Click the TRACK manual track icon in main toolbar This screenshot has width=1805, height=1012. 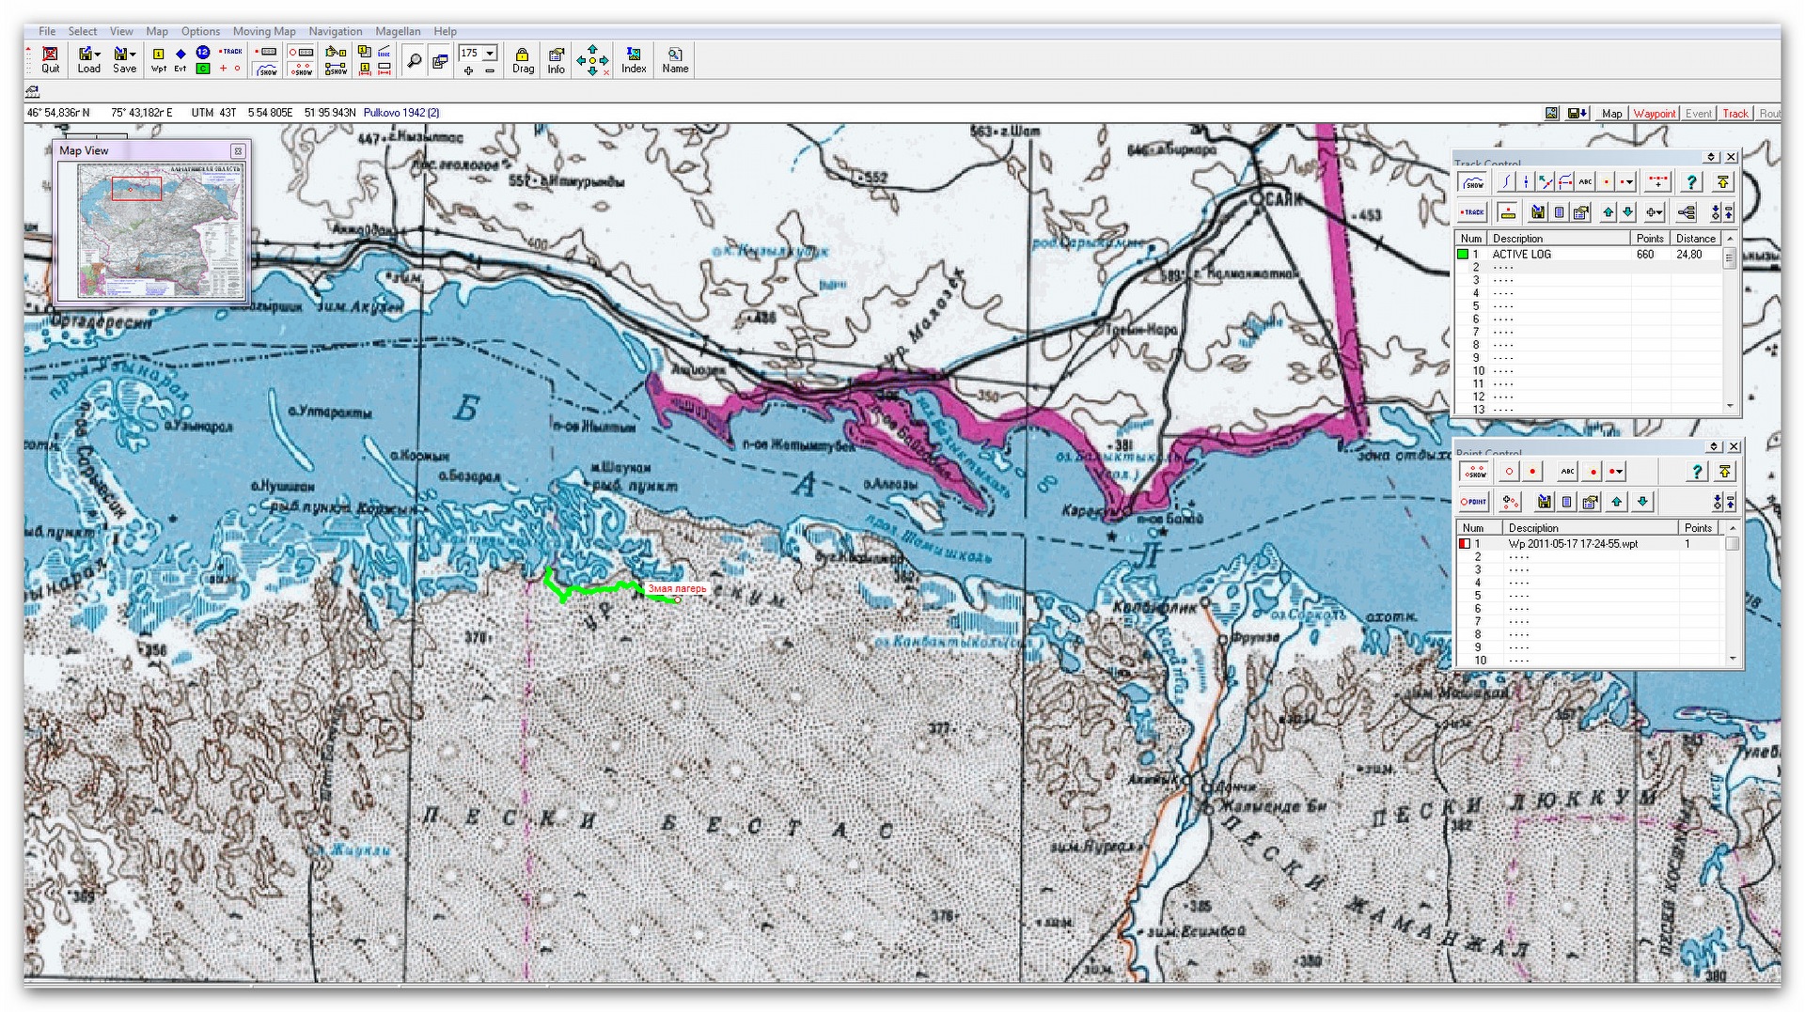tap(230, 52)
